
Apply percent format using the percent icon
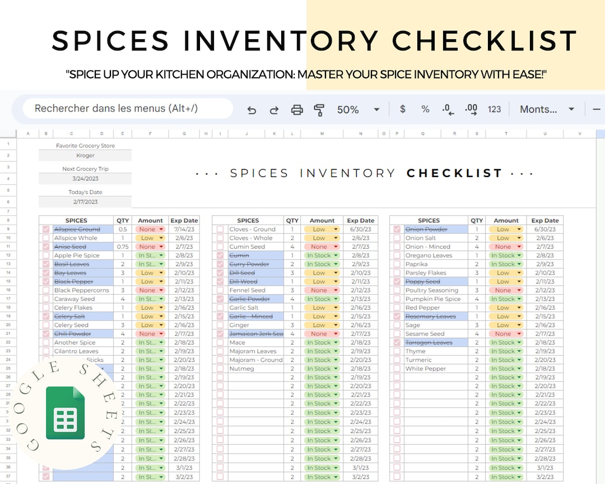click(x=425, y=110)
